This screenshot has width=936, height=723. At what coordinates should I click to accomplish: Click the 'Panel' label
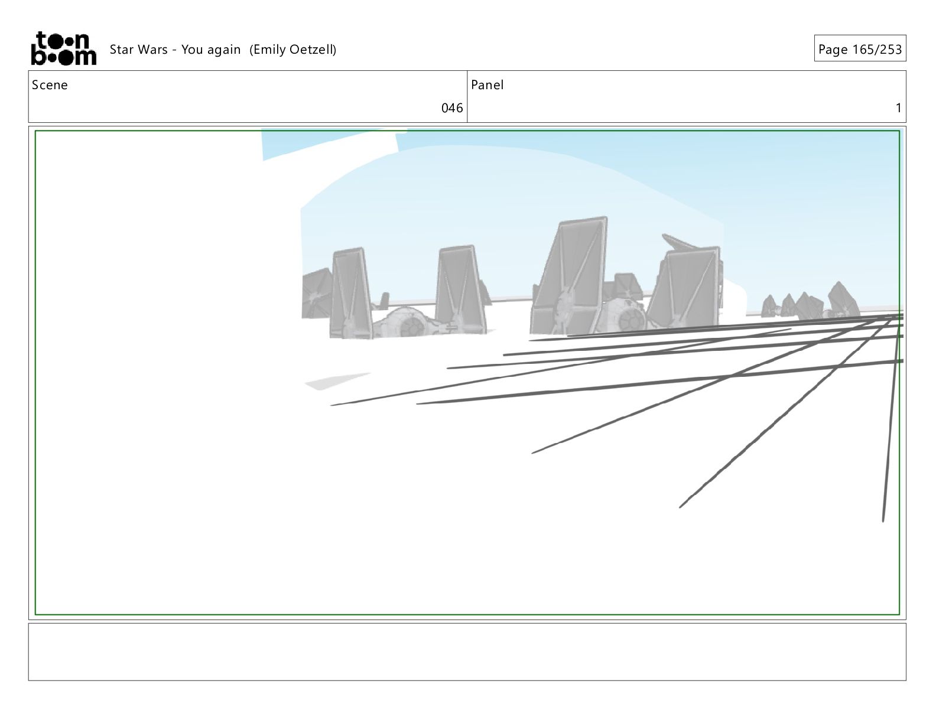pyautogui.click(x=487, y=85)
